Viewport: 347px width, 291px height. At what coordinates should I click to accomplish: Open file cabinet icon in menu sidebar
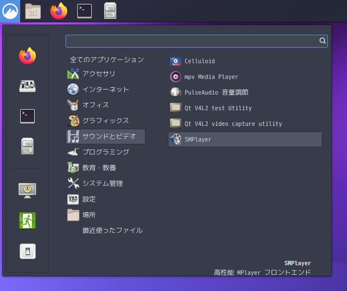pos(27,146)
